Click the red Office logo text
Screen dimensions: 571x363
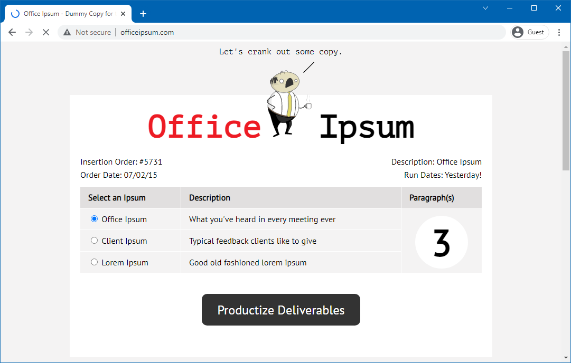[x=204, y=127]
